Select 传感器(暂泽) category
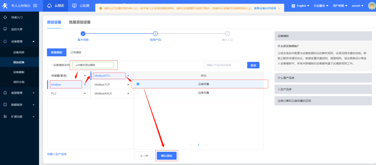 coord(59,76)
